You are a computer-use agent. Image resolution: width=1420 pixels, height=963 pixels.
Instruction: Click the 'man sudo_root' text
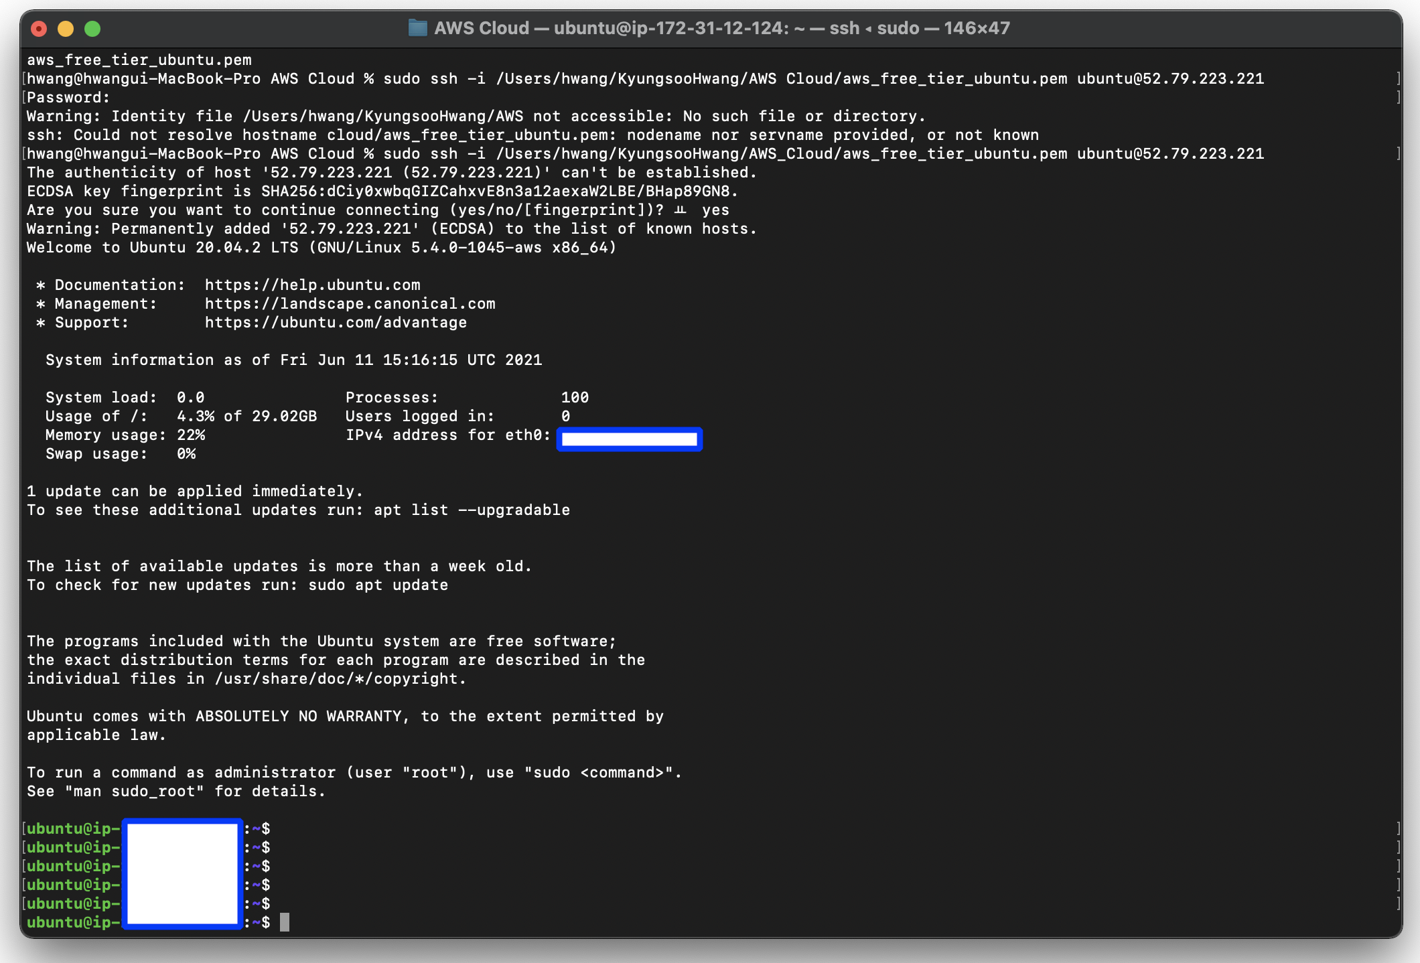click(134, 792)
